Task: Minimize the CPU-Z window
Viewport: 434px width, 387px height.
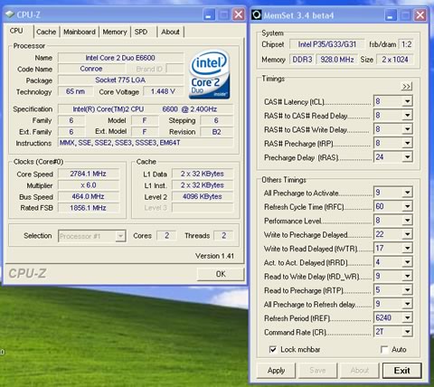Action: (209, 14)
